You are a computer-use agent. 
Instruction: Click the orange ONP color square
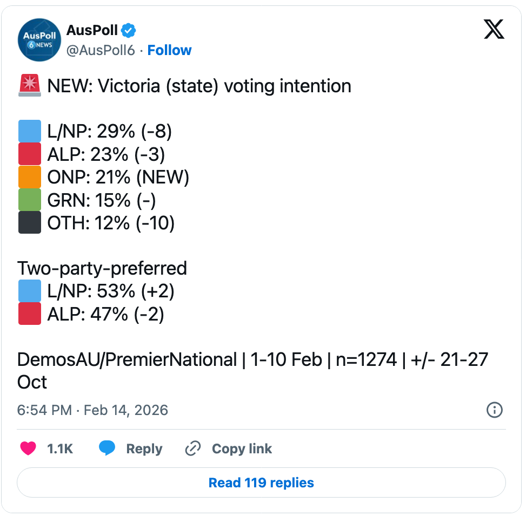[30, 177]
